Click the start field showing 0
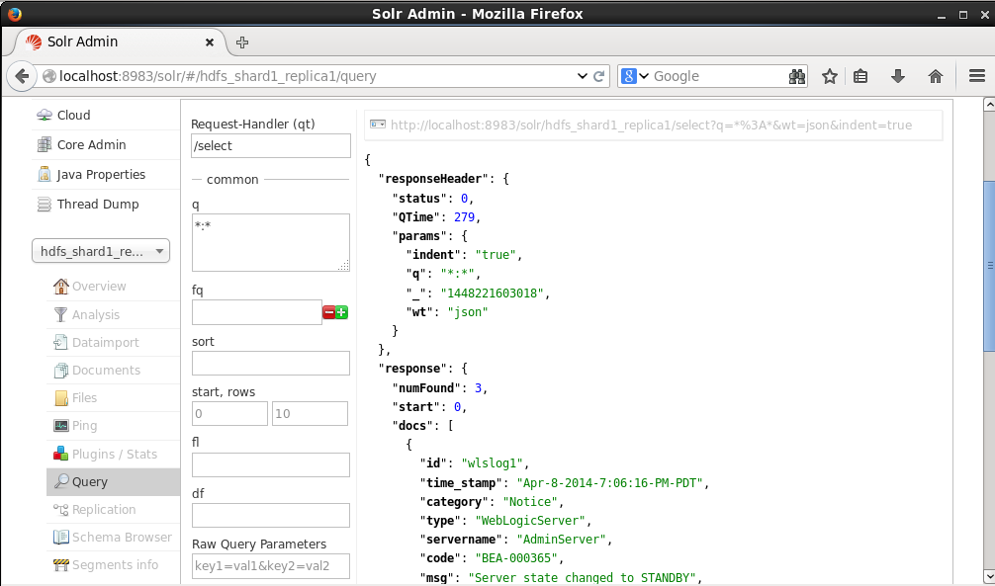 (229, 413)
